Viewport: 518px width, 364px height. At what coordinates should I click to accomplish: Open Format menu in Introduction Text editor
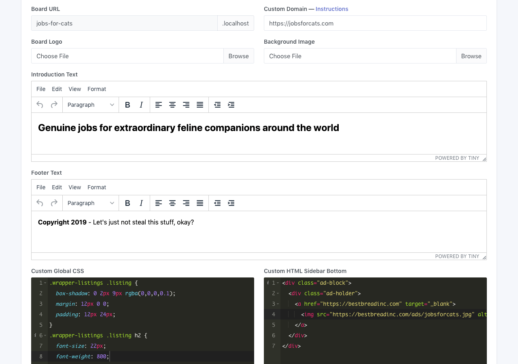(x=97, y=89)
